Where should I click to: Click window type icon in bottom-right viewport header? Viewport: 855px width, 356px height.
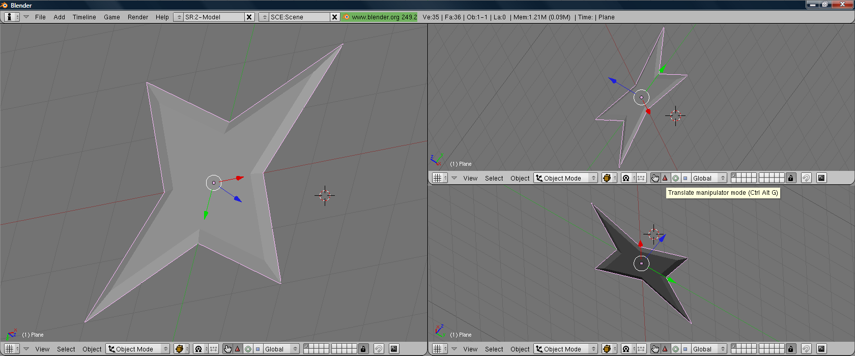(x=440, y=349)
